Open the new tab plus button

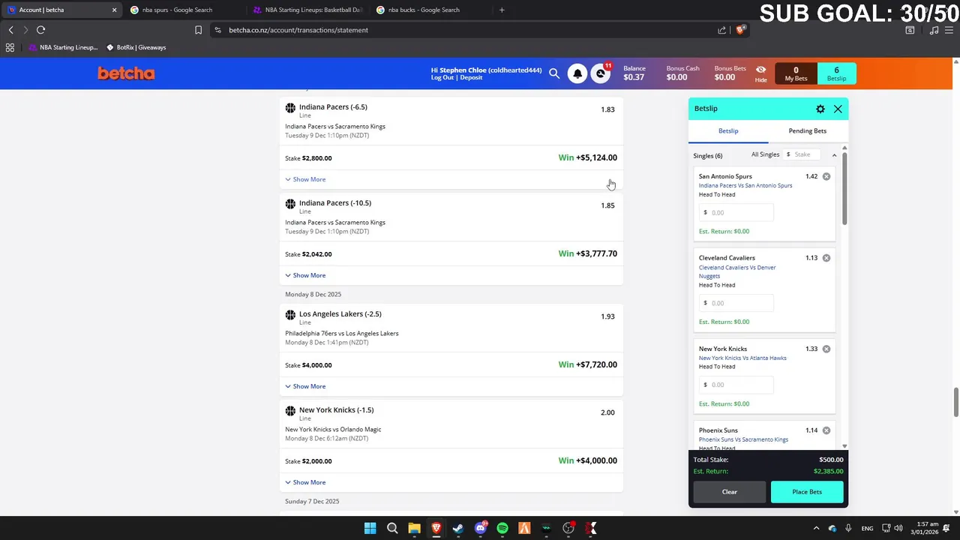click(x=502, y=10)
